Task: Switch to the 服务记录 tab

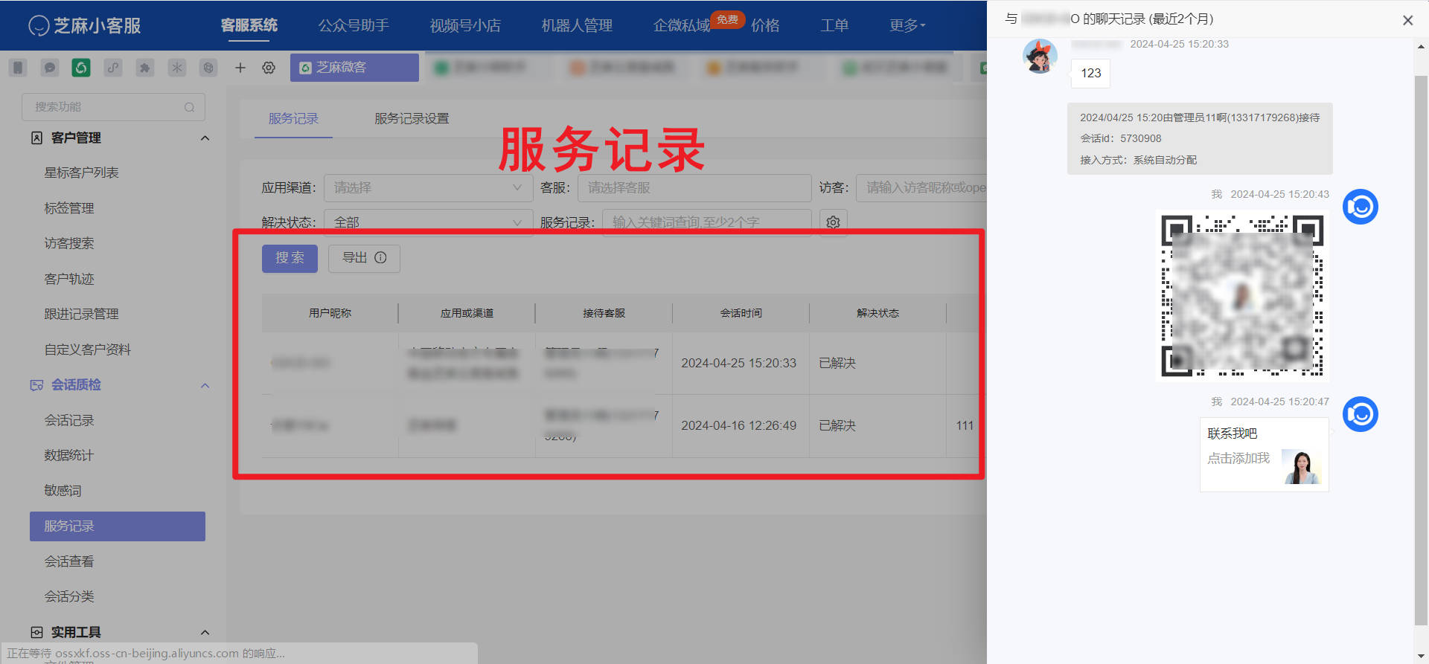Action: (293, 119)
